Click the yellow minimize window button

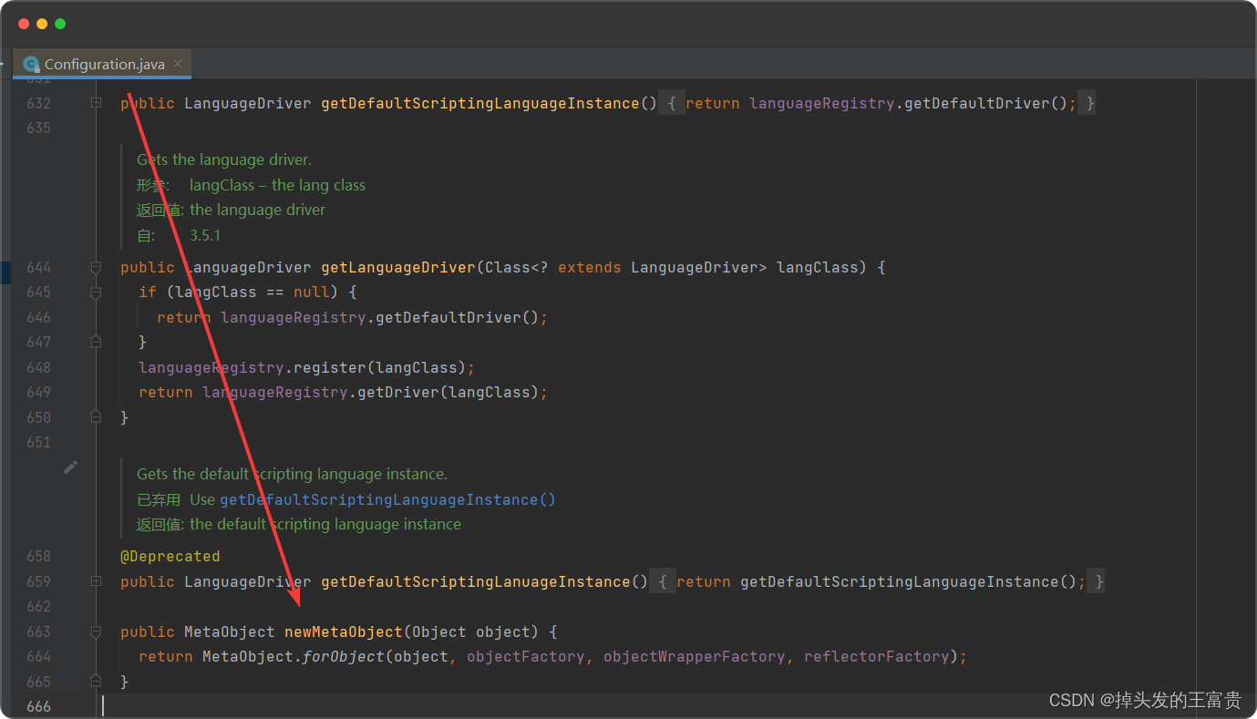click(x=42, y=24)
